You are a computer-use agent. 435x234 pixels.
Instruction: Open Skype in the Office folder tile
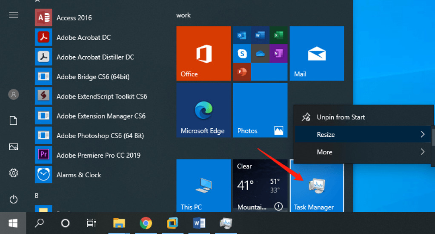click(242, 53)
